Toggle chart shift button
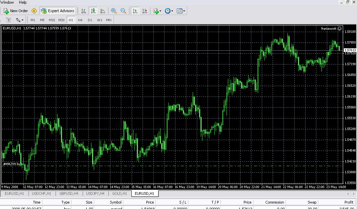 point(145,11)
